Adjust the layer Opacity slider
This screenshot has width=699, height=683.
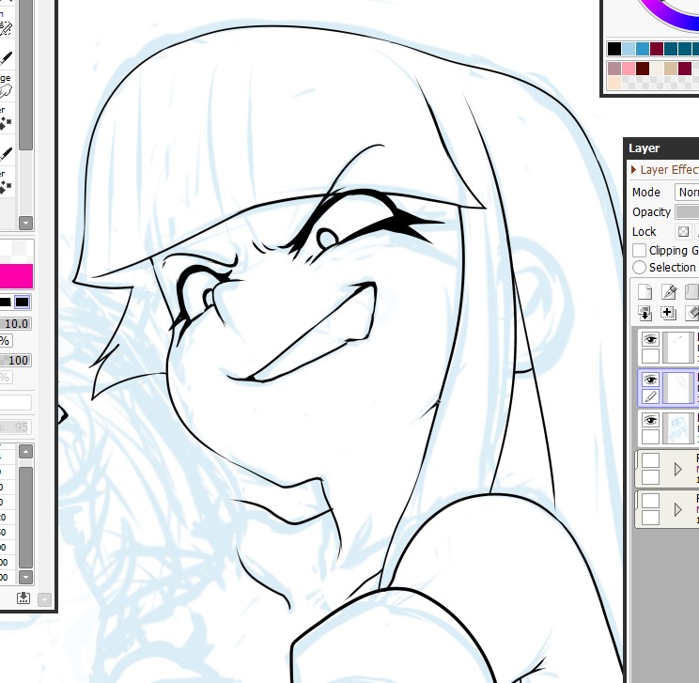pos(687,211)
